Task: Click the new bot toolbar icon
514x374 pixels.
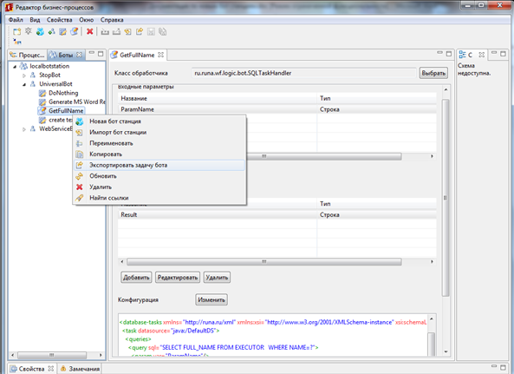Action: (51, 31)
